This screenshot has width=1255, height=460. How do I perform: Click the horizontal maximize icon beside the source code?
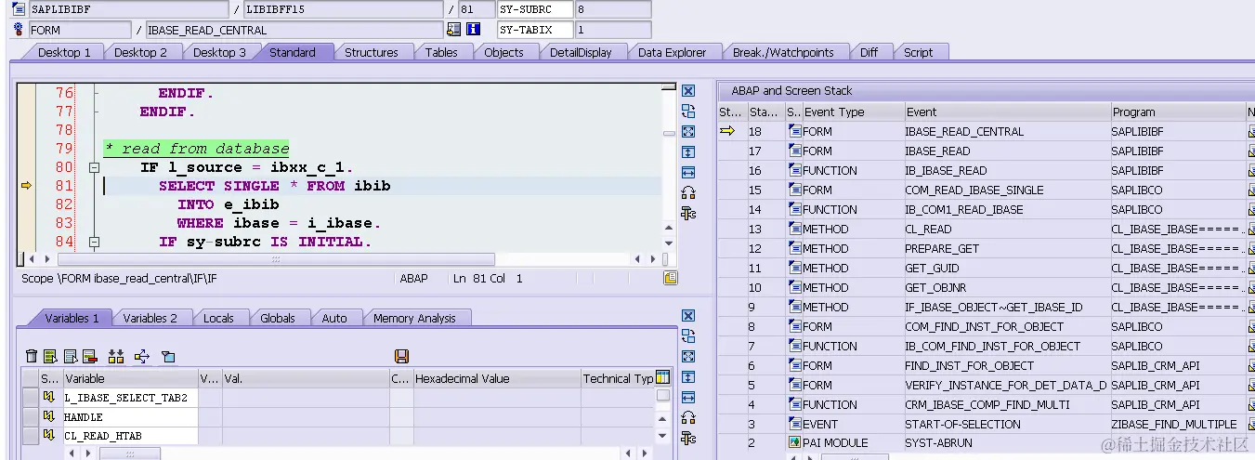point(688,173)
